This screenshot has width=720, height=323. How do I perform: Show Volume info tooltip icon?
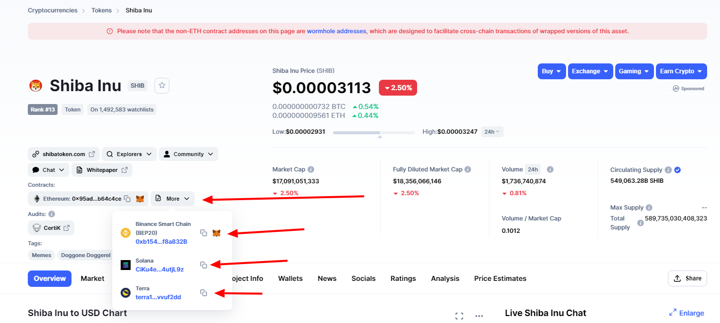[550, 169]
